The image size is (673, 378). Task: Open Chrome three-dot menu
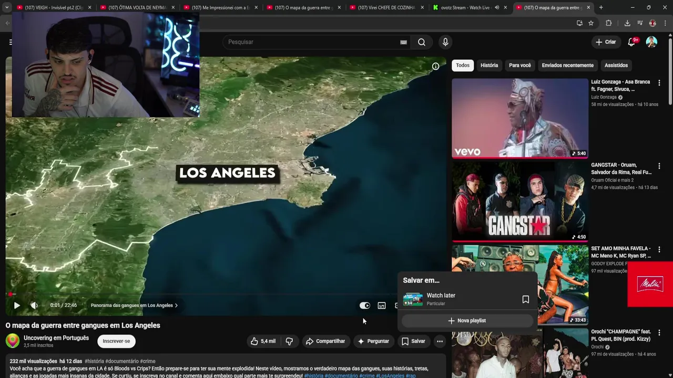point(665,23)
